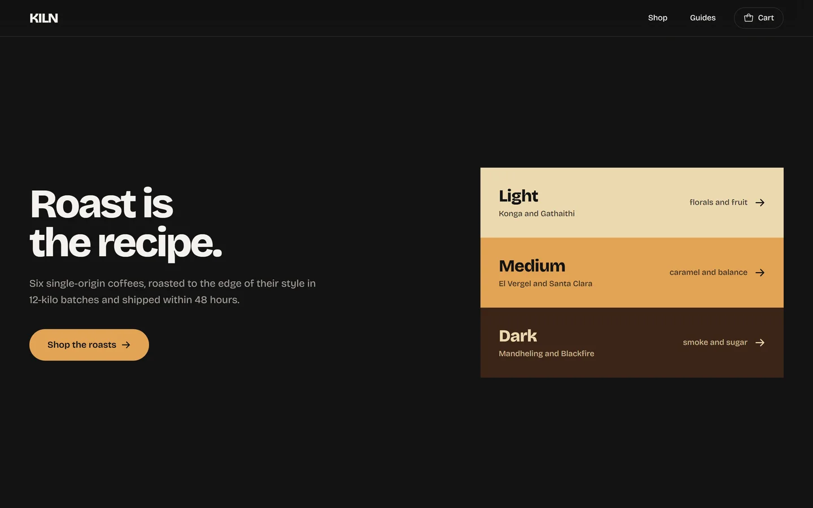Click the smoke and sugar label

click(715, 342)
